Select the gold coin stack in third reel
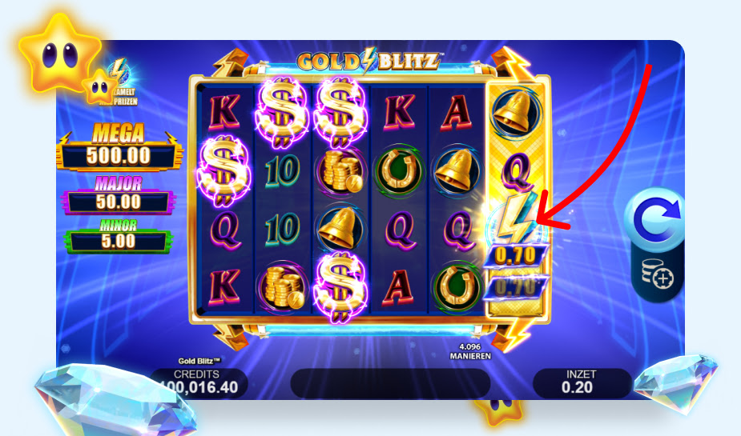 click(340, 171)
